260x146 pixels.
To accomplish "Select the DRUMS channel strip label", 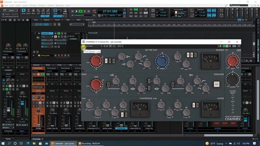I will (38, 128).
